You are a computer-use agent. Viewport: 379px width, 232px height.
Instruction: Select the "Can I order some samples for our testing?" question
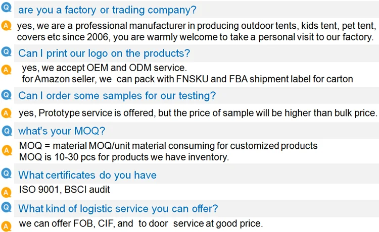click(x=117, y=95)
